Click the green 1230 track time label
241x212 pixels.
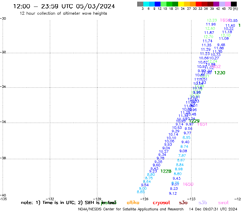220,73
